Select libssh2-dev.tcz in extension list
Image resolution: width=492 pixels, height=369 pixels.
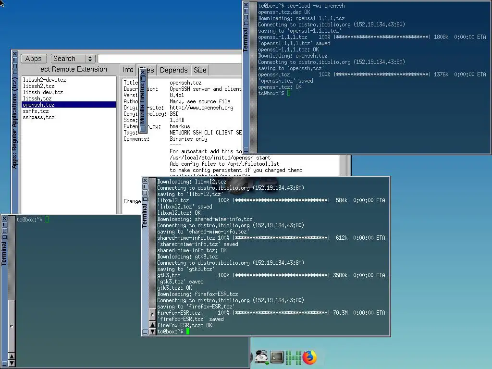pyautogui.click(x=68, y=80)
